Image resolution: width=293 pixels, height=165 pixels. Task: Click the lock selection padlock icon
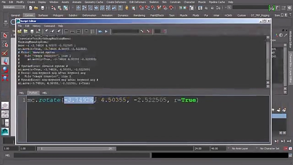(x=127, y=8)
